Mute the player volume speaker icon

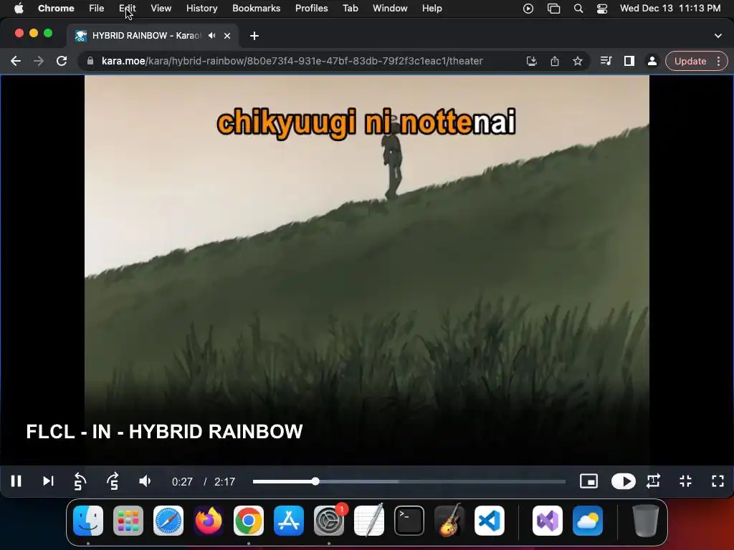[145, 481]
